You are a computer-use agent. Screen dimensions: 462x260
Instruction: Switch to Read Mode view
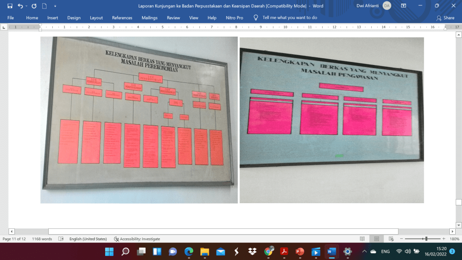click(x=362, y=239)
